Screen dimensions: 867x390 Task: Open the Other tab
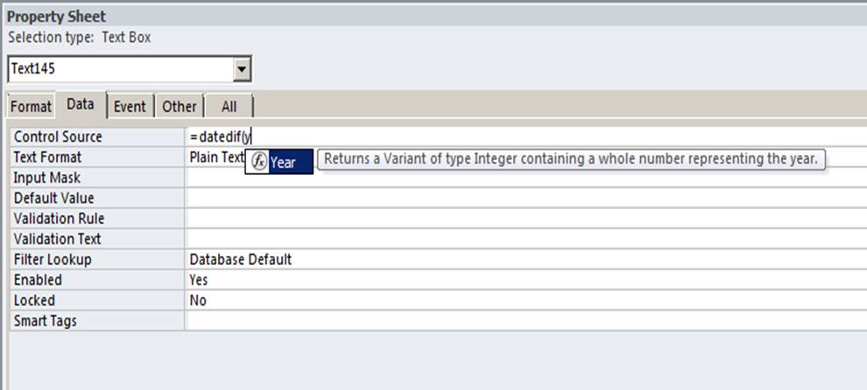tap(180, 106)
